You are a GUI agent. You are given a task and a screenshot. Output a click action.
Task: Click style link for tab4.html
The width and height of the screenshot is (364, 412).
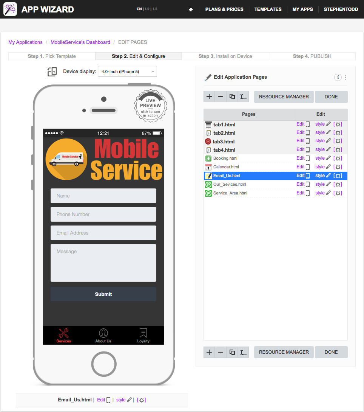click(323, 149)
